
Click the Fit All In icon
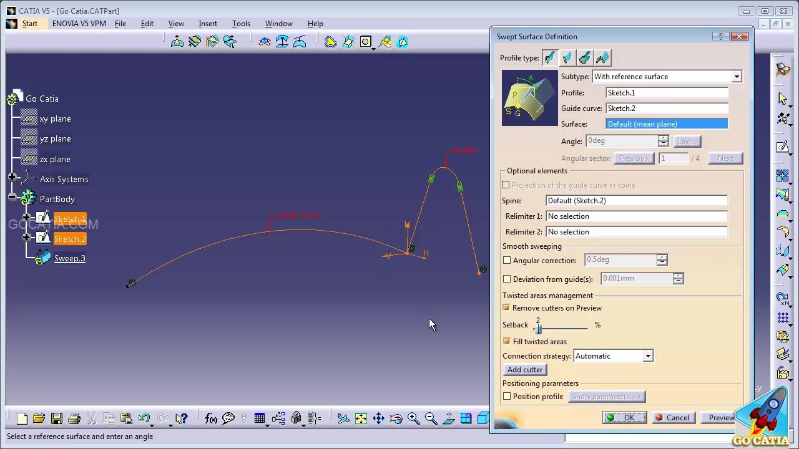pos(361,418)
